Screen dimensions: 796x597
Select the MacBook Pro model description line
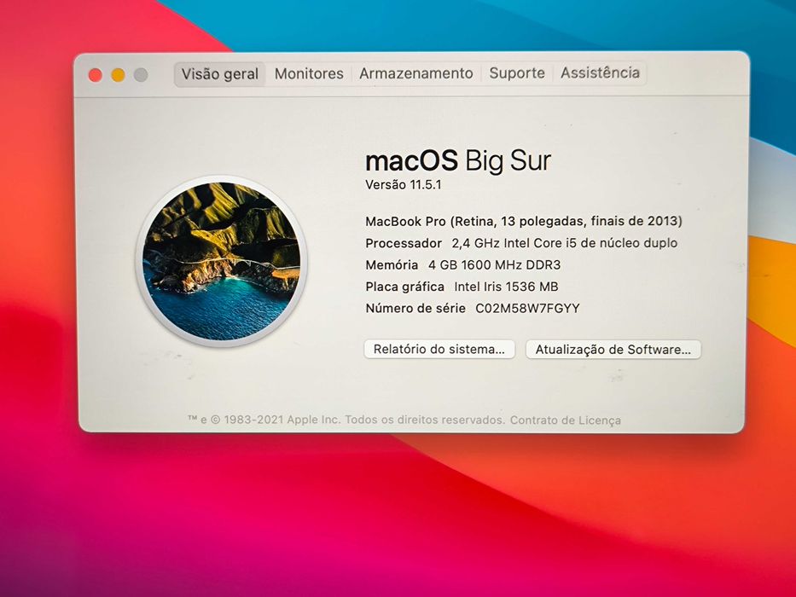524,222
